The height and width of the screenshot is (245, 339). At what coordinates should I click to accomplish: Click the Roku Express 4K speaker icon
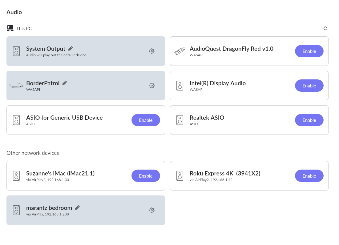pos(180,176)
